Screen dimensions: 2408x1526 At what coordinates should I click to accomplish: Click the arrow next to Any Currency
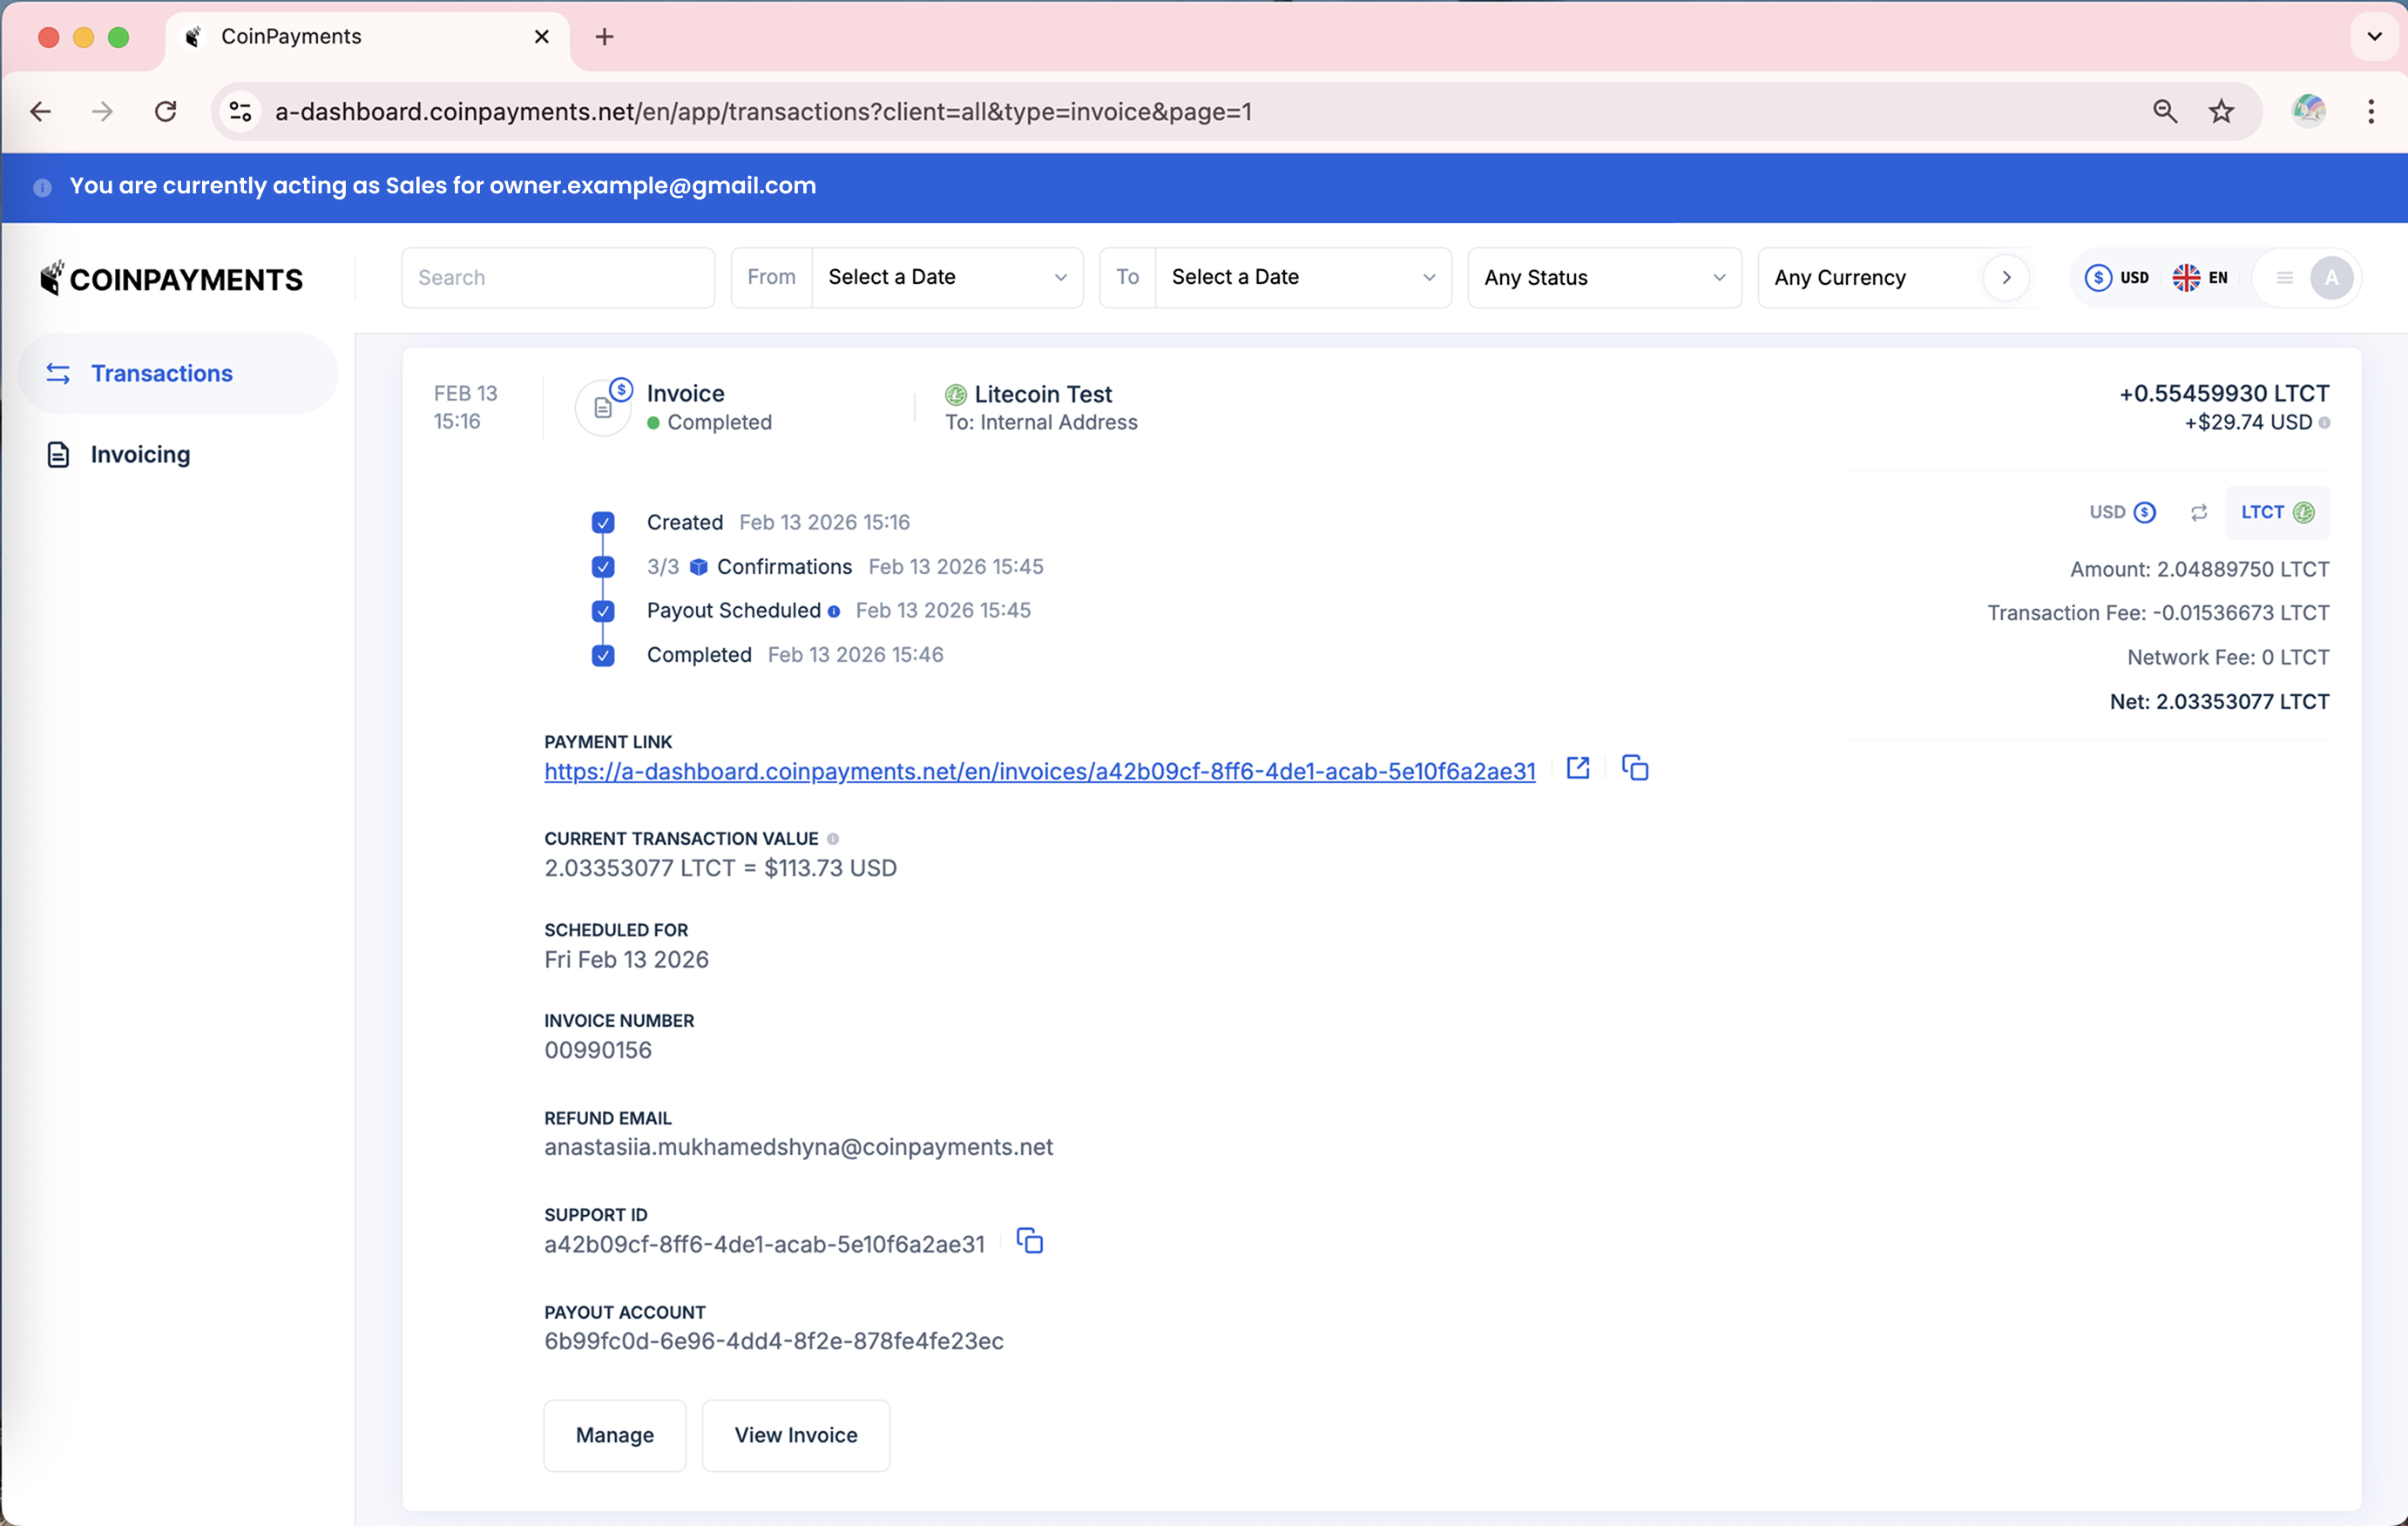2006,277
